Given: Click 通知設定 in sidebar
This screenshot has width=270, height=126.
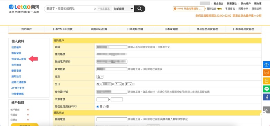Looking at the screenshot, I should [x=16, y=76].
